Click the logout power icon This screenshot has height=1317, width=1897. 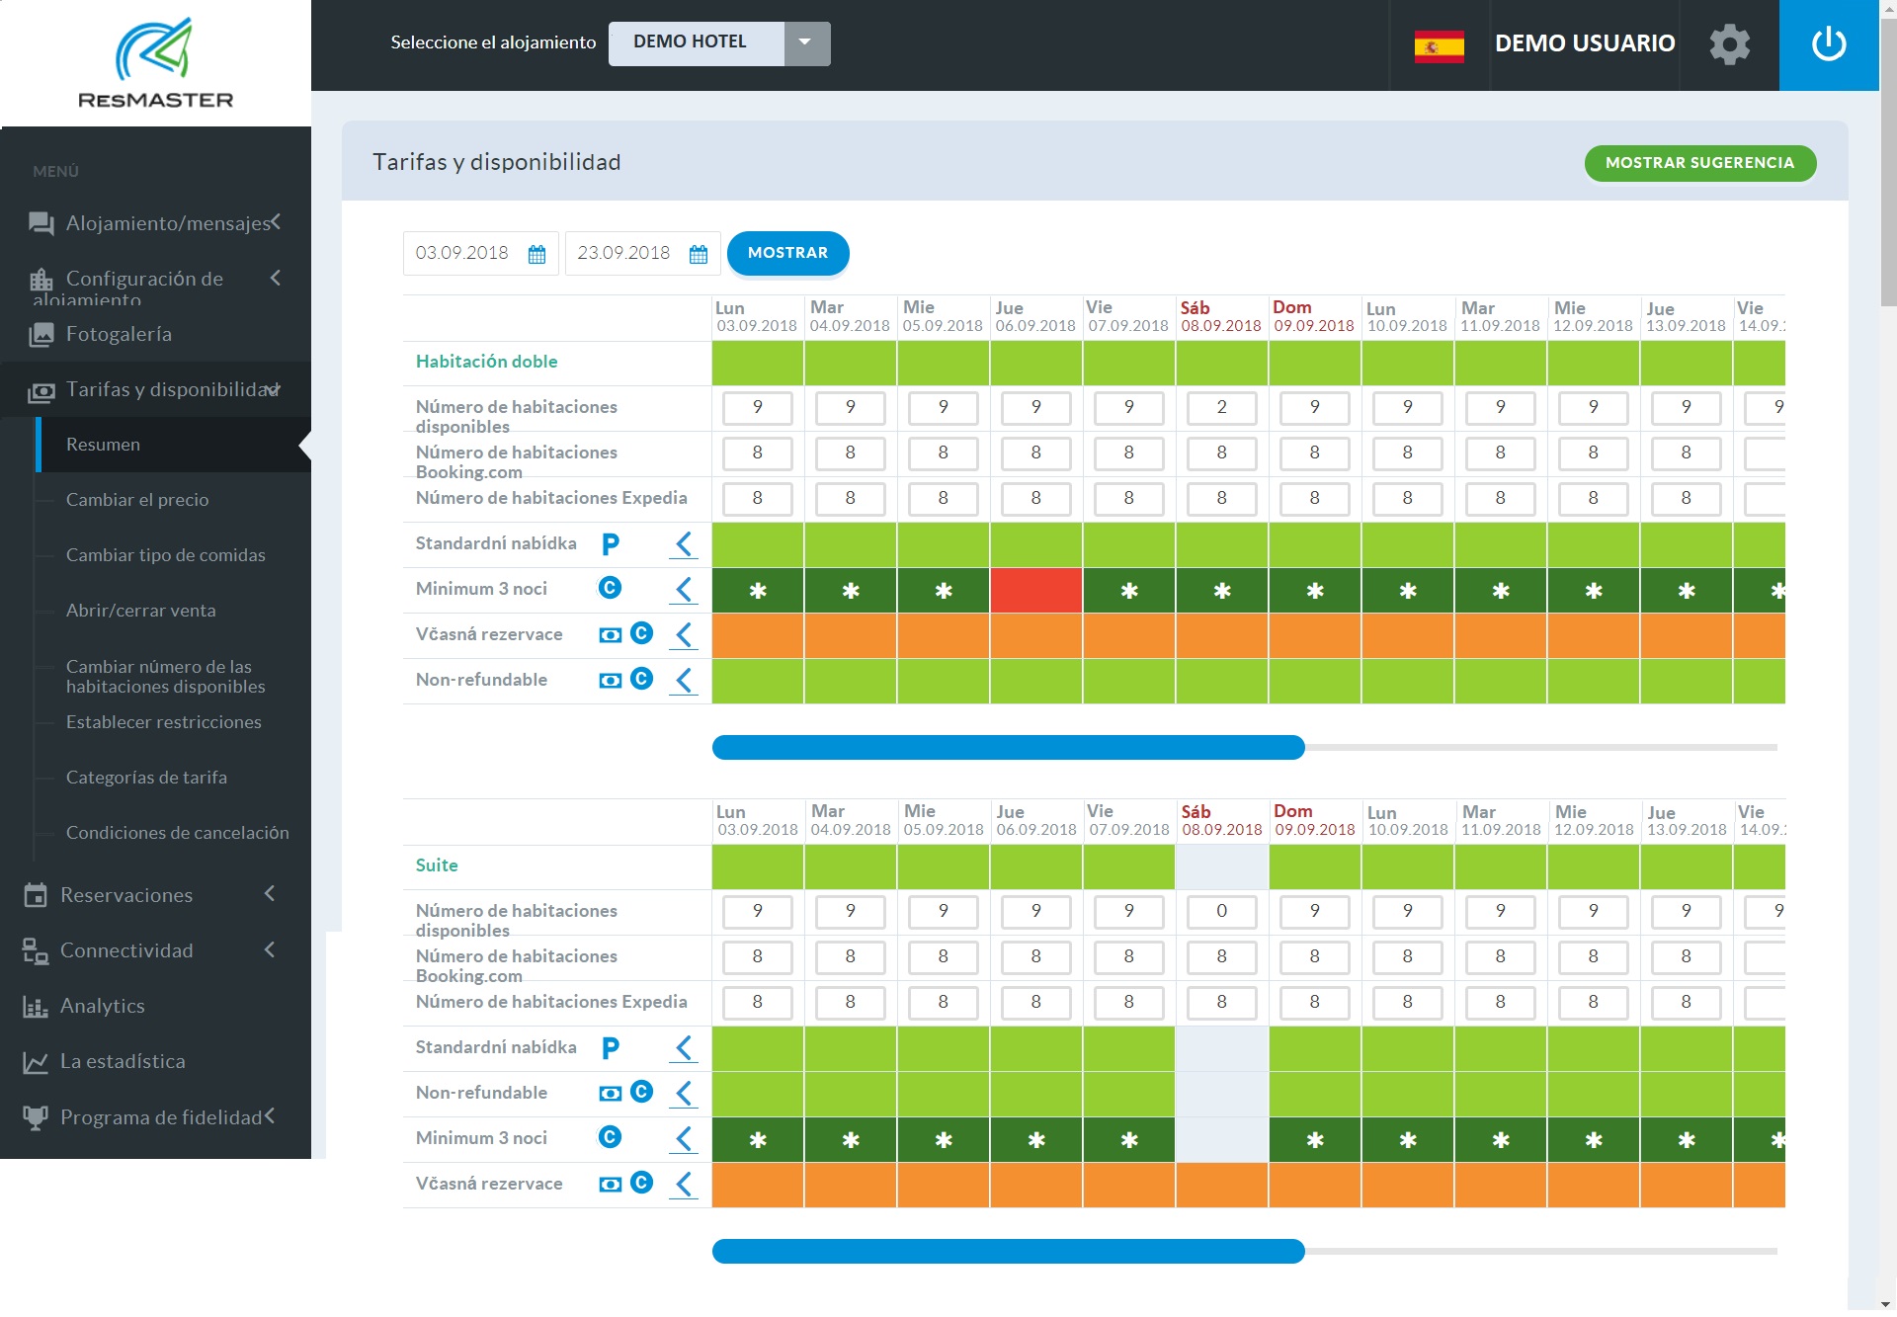tap(1827, 44)
